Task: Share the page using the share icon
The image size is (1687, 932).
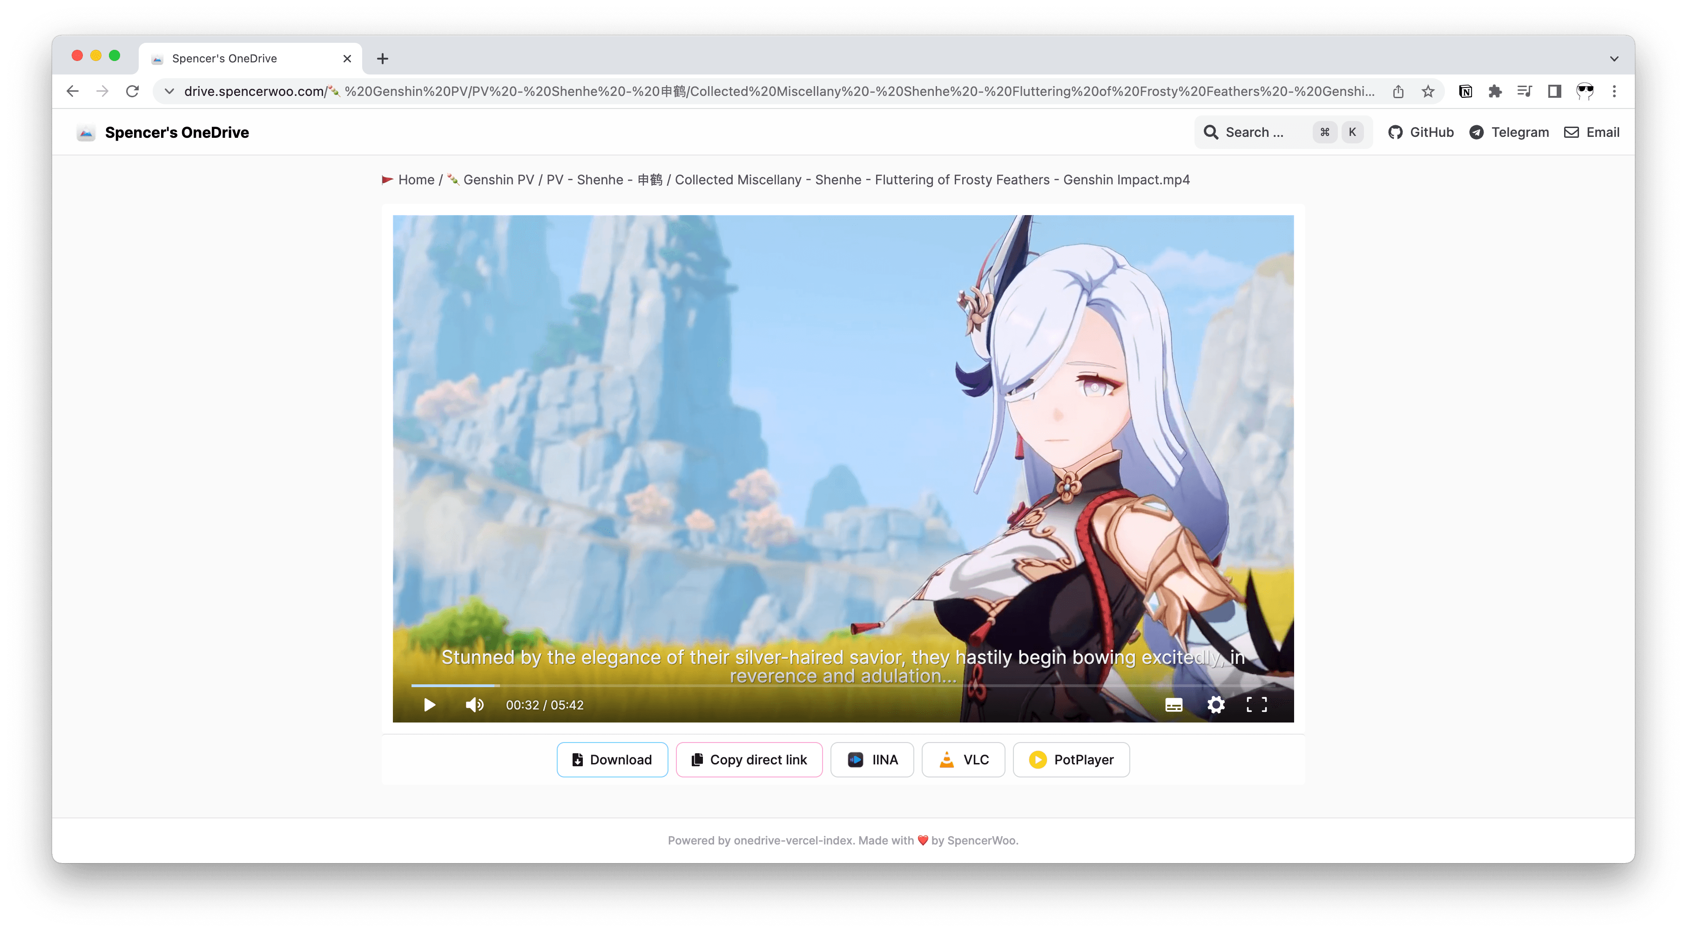Action: tap(1399, 91)
